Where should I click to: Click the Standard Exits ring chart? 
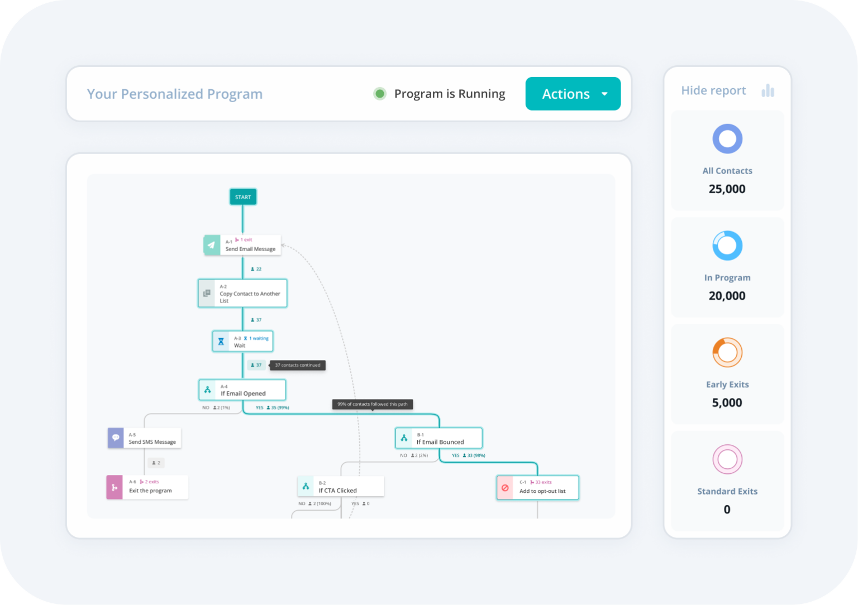pos(727,459)
